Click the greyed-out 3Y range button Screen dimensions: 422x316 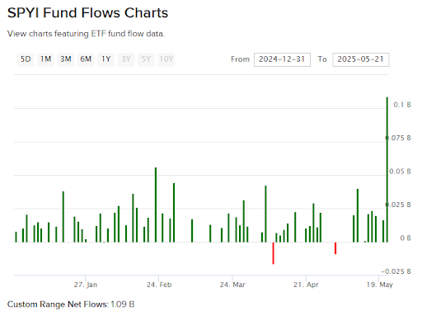(x=126, y=59)
